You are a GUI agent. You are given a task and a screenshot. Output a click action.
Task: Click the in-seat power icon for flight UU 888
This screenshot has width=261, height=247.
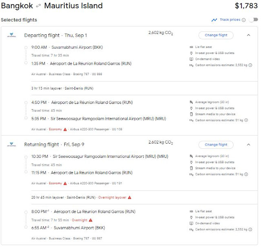coord(191,53)
